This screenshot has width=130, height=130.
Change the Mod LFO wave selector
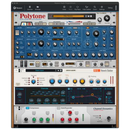[x=30, y=54]
